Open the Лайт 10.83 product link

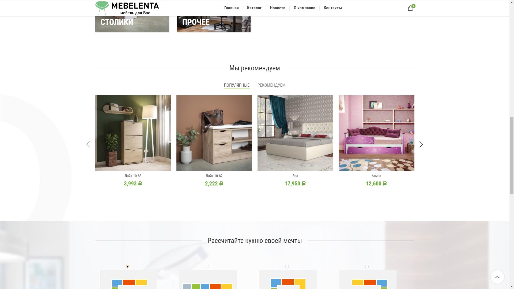133,176
